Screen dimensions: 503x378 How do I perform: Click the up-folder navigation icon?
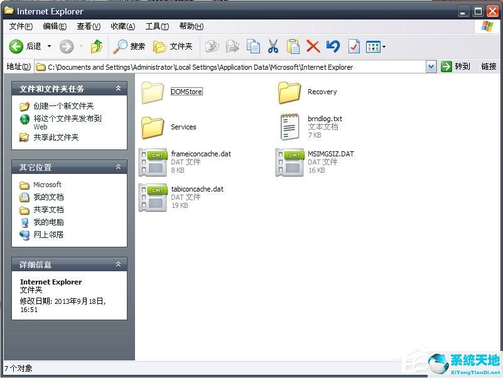click(97, 46)
